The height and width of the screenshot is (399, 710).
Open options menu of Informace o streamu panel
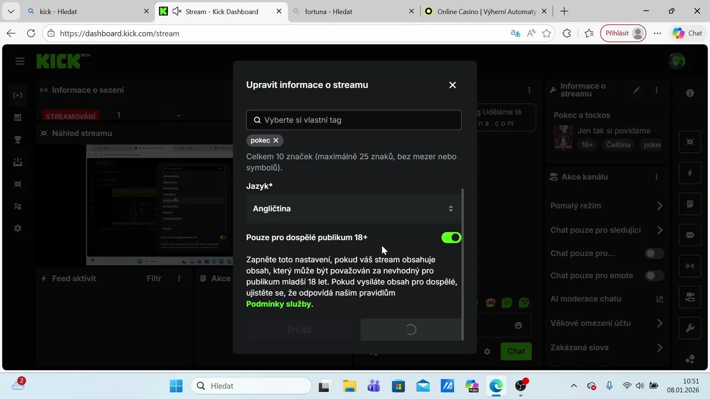657,90
